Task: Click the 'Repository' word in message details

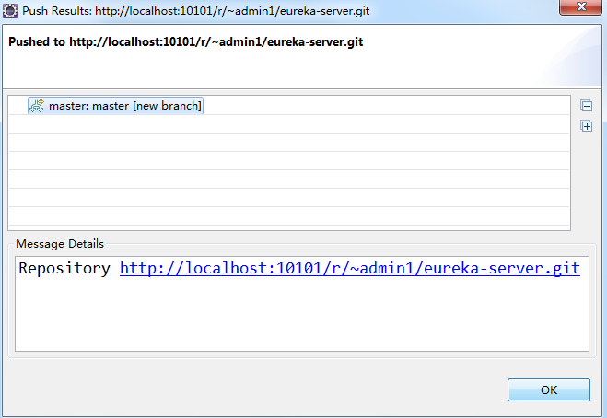Action: point(64,268)
